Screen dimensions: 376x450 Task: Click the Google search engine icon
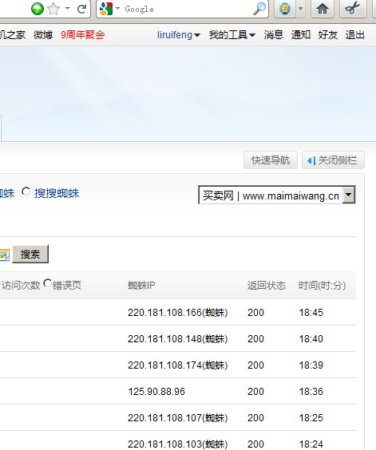pyautogui.click(x=105, y=9)
